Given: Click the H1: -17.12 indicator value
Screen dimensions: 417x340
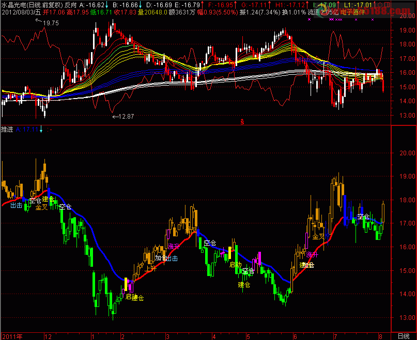Looking at the screenshot, I should tap(290, 5).
